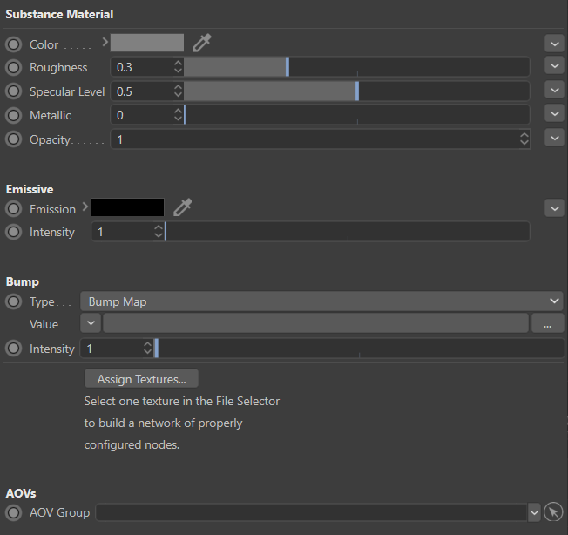Click the AOV Group object picker icon
This screenshot has height=535, width=568.
(x=553, y=512)
